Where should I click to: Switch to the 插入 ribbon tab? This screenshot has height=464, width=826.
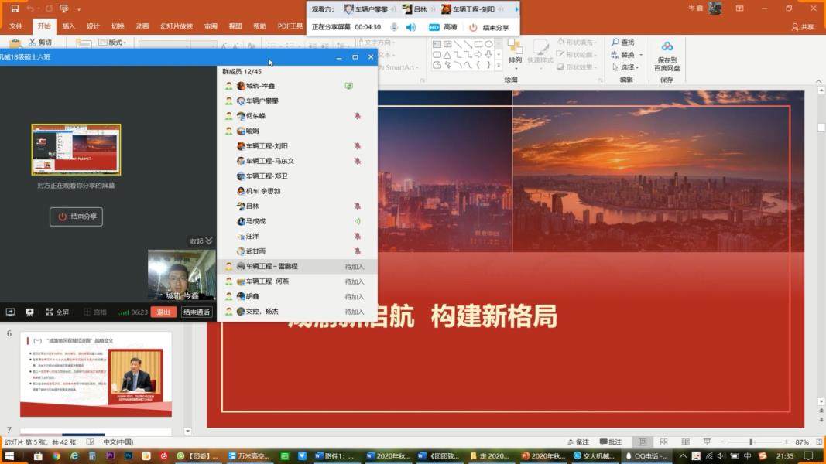tap(68, 26)
